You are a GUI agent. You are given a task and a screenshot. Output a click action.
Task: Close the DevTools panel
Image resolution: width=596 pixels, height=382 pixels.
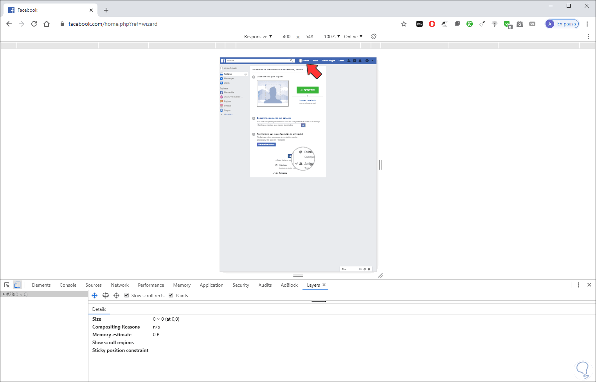pos(589,285)
